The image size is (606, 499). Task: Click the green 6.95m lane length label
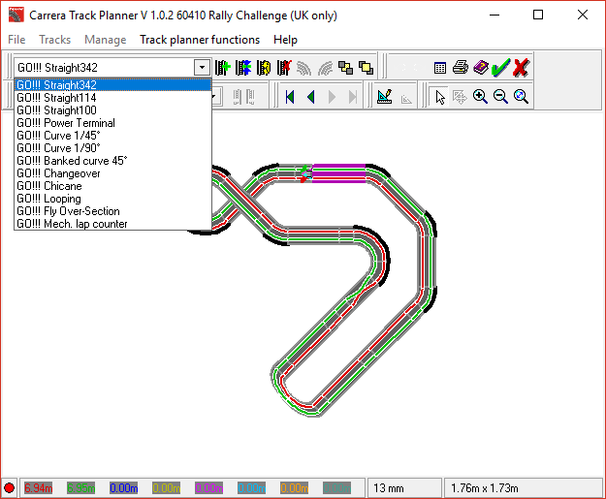click(80, 487)
